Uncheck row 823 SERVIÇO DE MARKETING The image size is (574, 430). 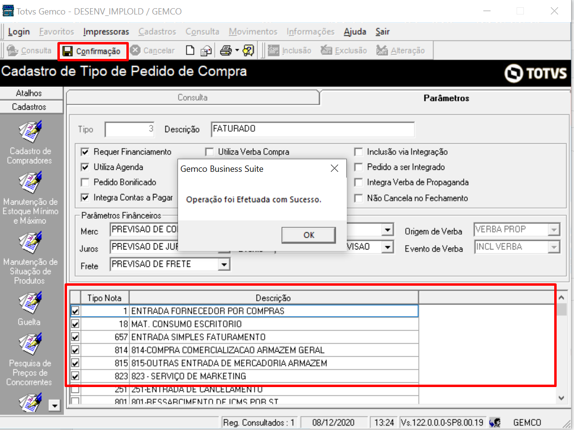75,376
